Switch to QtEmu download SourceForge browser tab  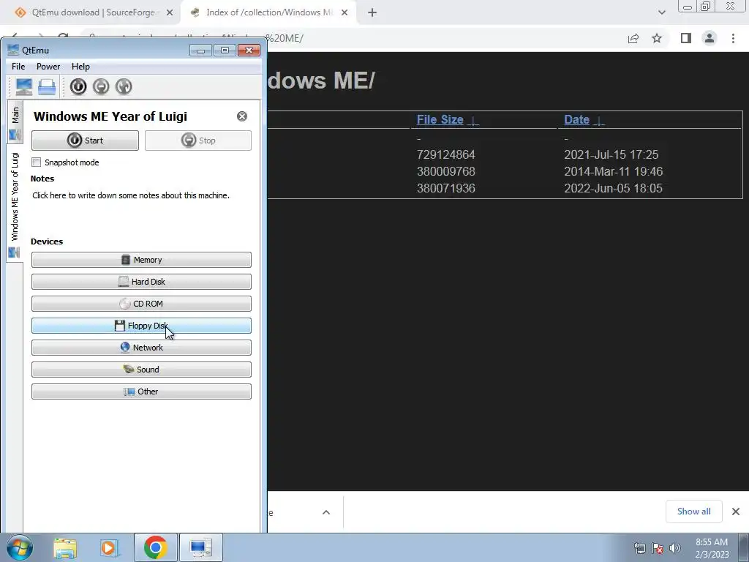click(x=93, y=12)
